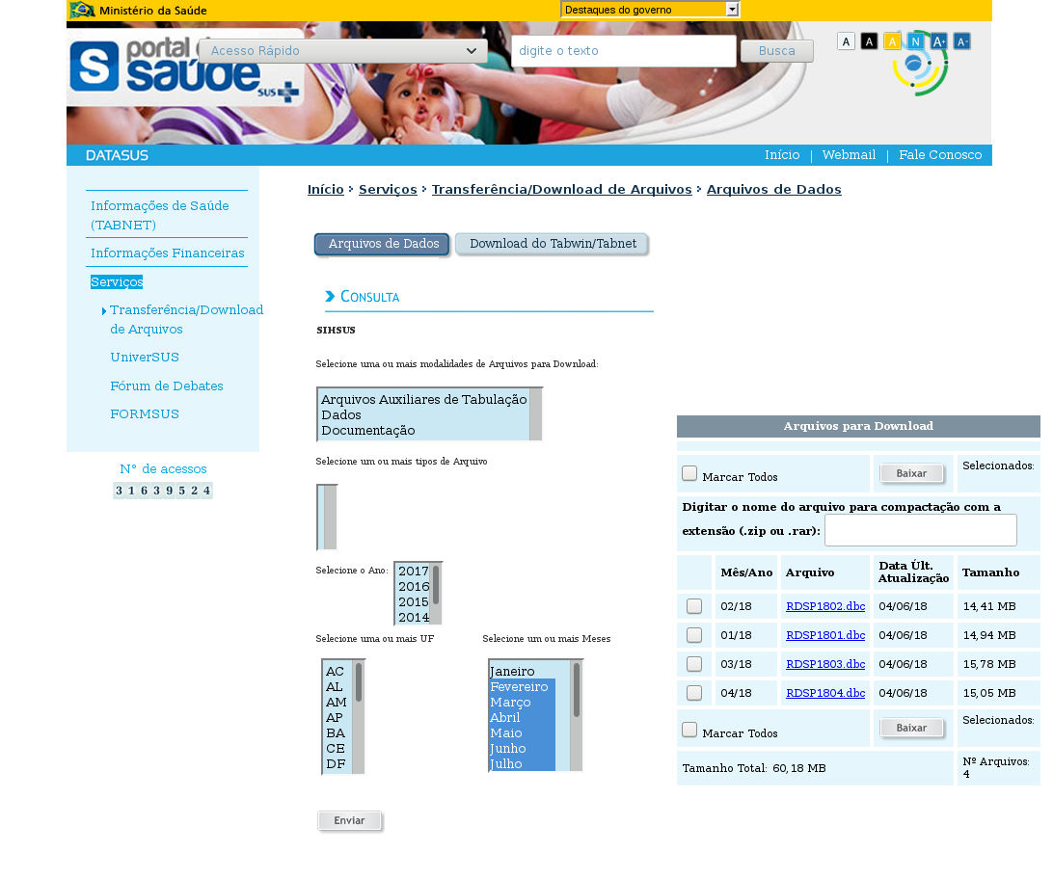Open Informações Financeiras menu item
Image resolution: width=1053 pixels, height=878 pixels.
point(167,253)
